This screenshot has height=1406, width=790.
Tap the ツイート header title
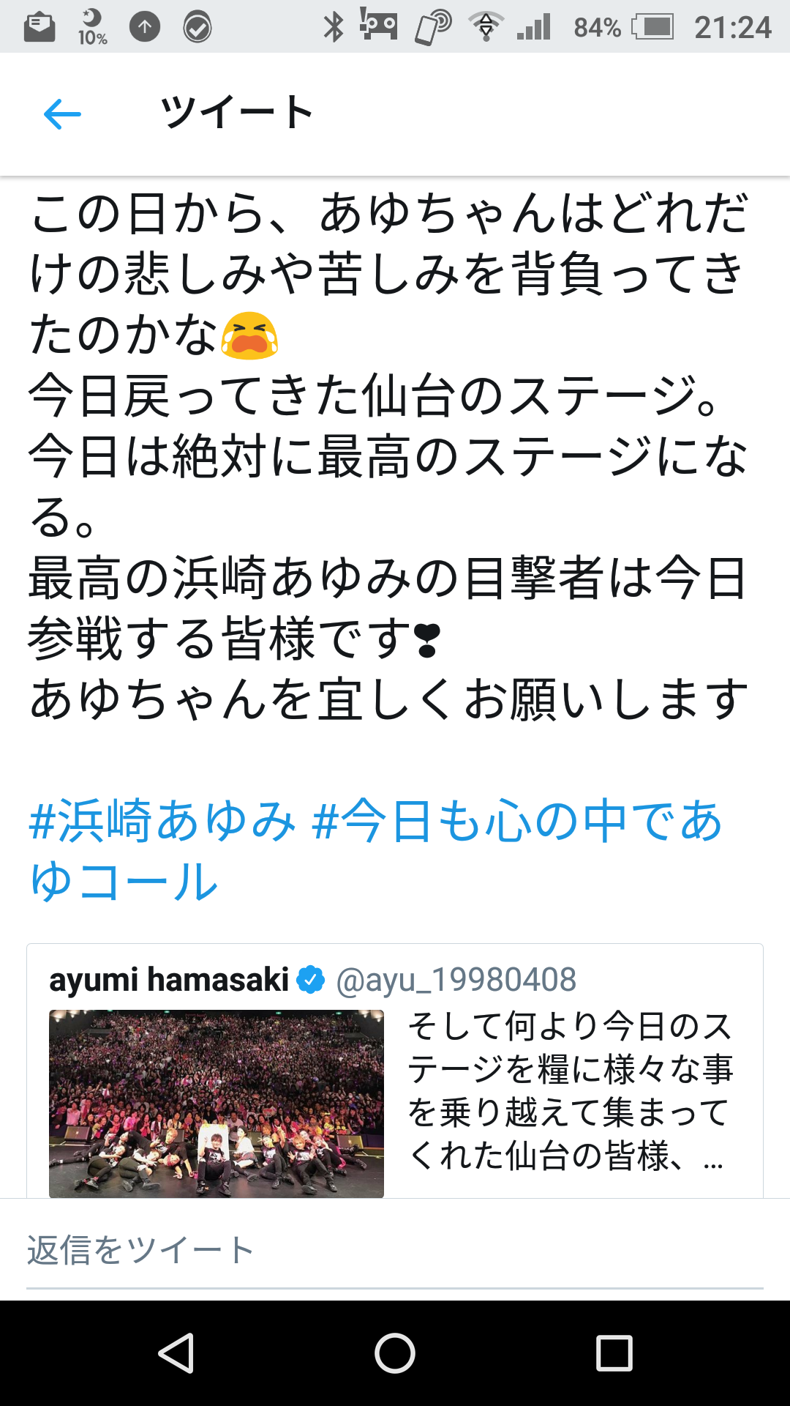[x=237, y=113]
